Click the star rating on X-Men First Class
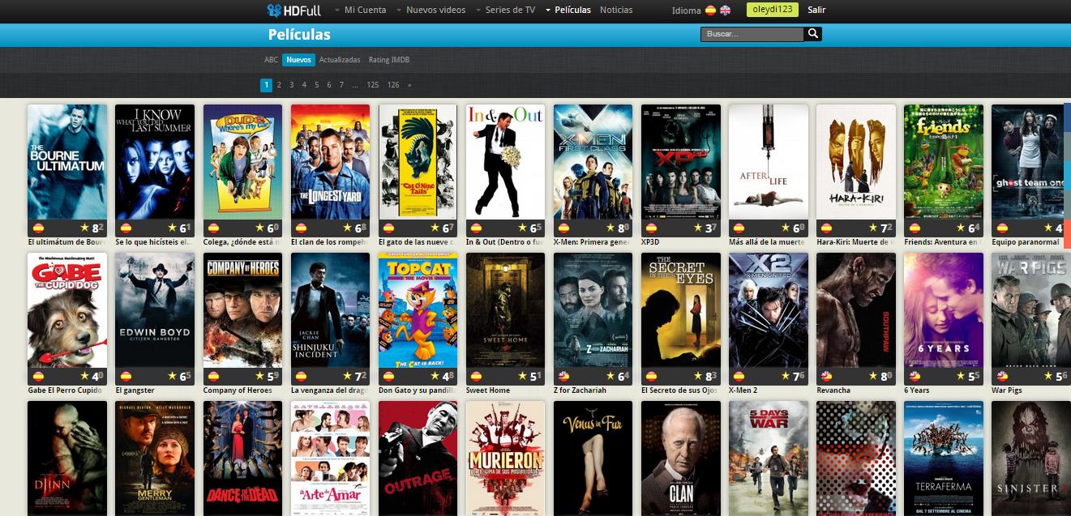 617,228
